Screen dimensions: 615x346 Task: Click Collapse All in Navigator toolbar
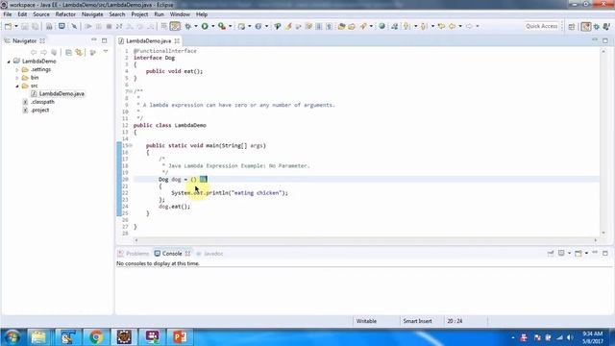pos(68,52)
